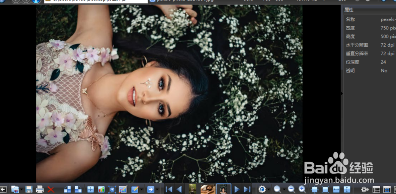The image size is (396, 194).
Task: Open settings with the gray gear icon
Action: [365, 189]
